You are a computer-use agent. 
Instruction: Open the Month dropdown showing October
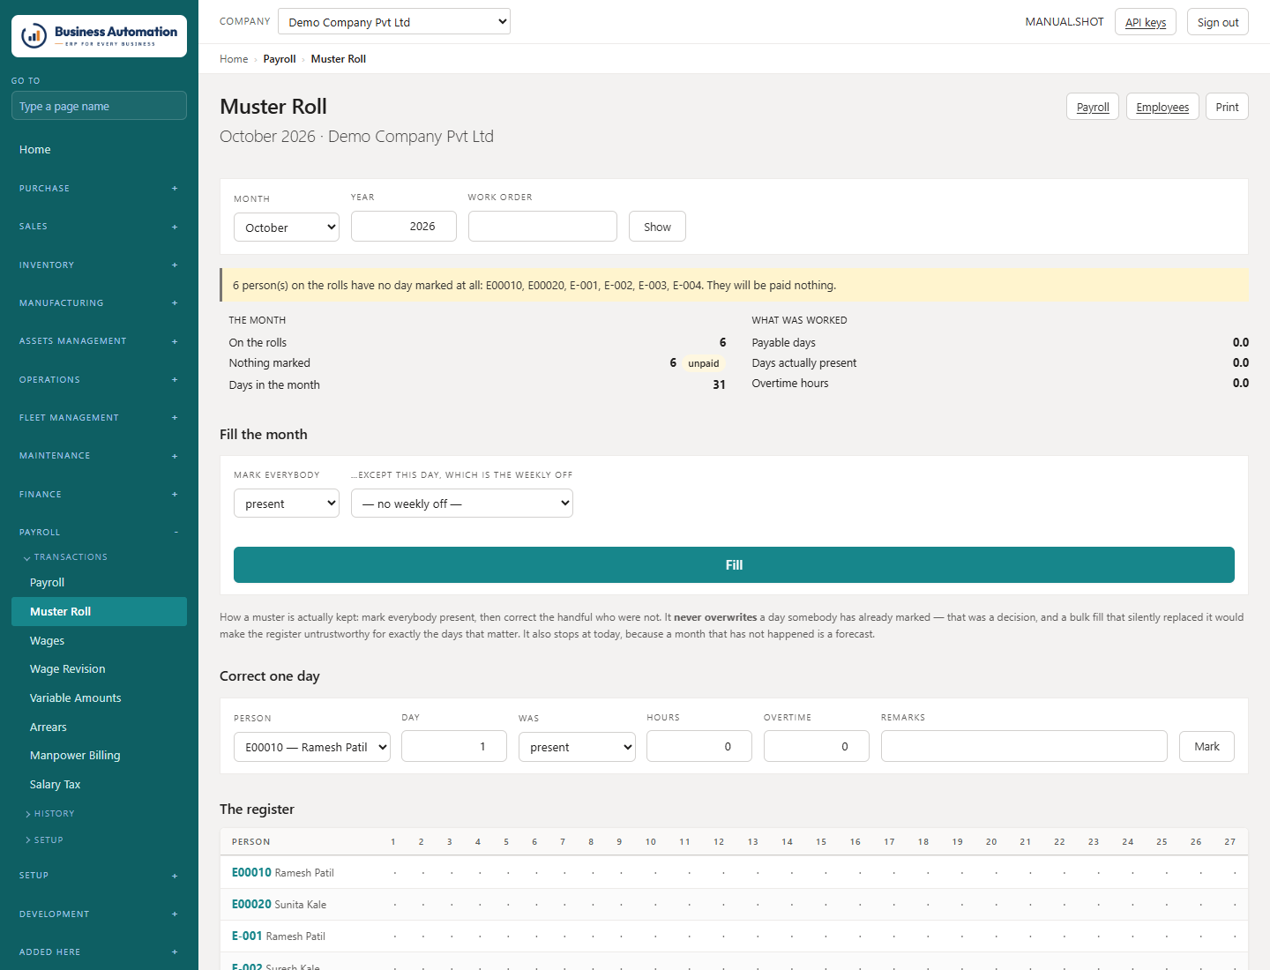287,228
